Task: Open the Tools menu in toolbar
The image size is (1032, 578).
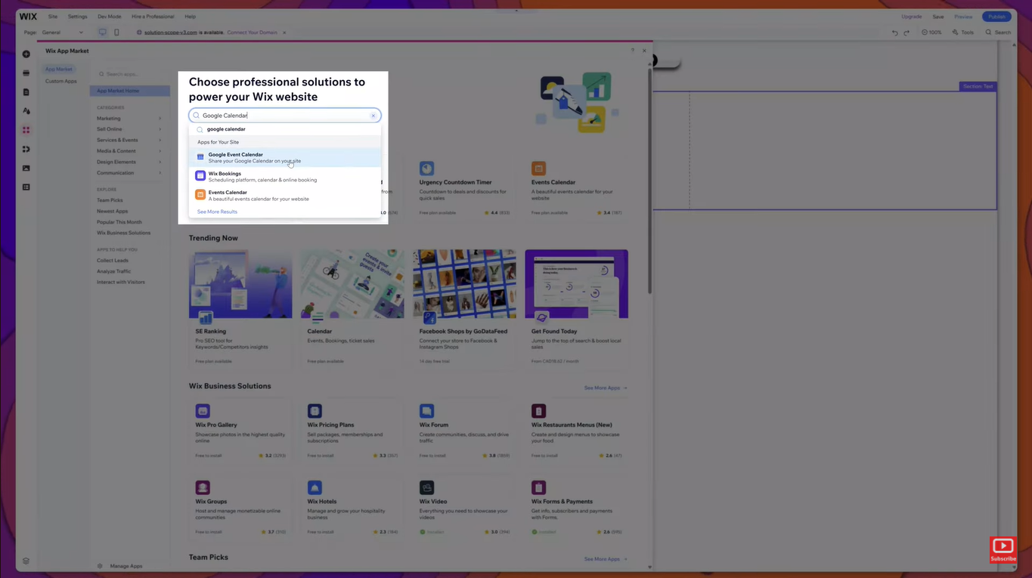Action: (x=963, y=32)
